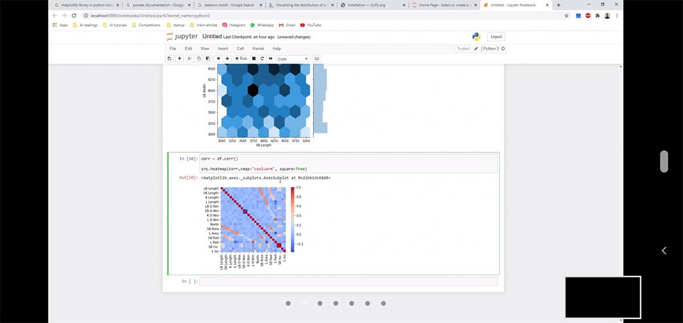Image resolution: width=683 pixels, height=323 pixels.
Task: Open Instagram bookmark
Action: (x=233, y=25)
